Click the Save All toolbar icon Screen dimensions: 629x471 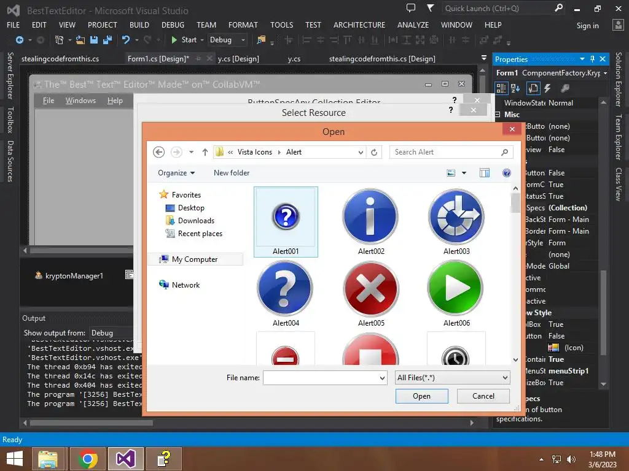[x=107, y=40]
